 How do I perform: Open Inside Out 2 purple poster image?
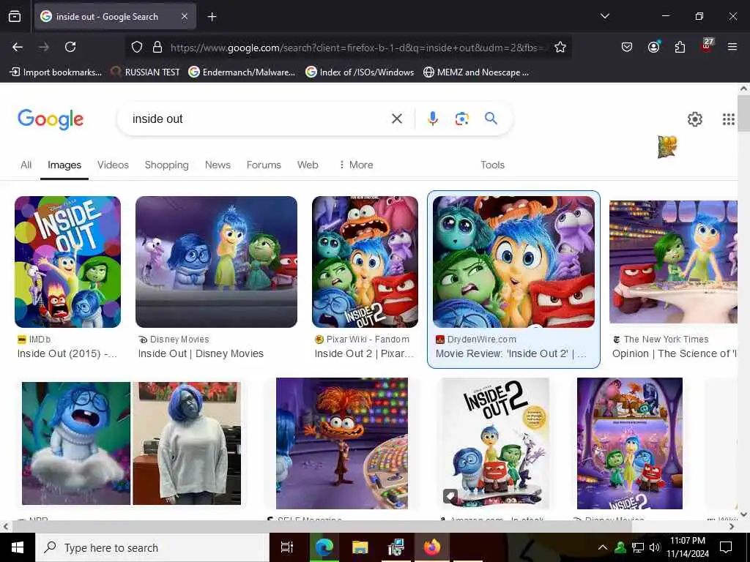coord(629,443)
